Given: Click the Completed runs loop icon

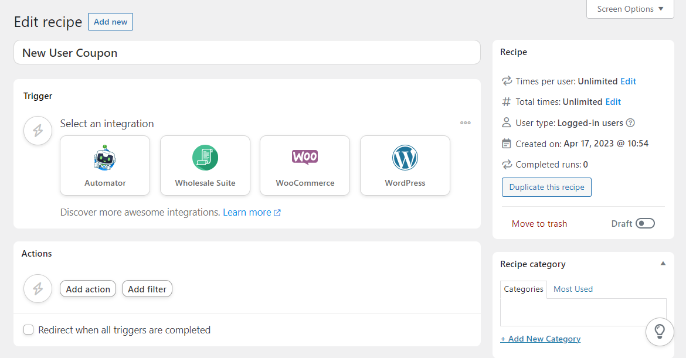Looking at the screenshot, I should [507, 165].
